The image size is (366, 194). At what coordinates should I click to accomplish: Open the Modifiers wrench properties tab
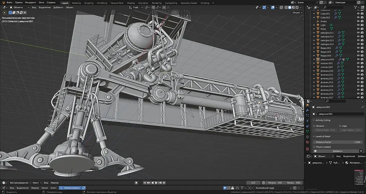point(307,110)
